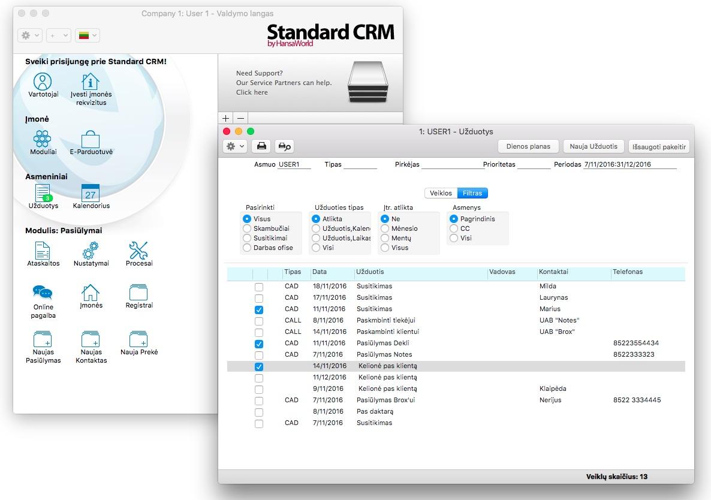Select the Paskmbinti tiekėjui task row
The width and height of the screenshot is (711, 500).
coord(456,321)
